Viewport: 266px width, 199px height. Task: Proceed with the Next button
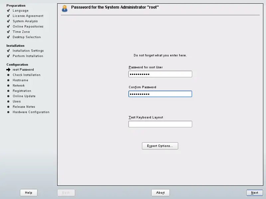pos(254,193)
